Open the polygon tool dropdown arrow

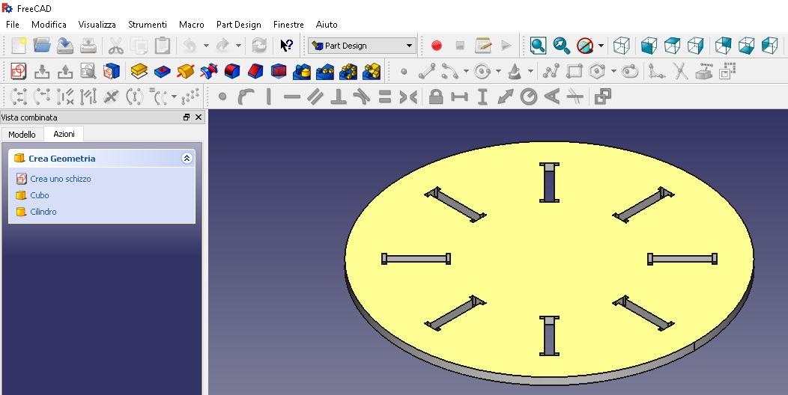point(613,71)
